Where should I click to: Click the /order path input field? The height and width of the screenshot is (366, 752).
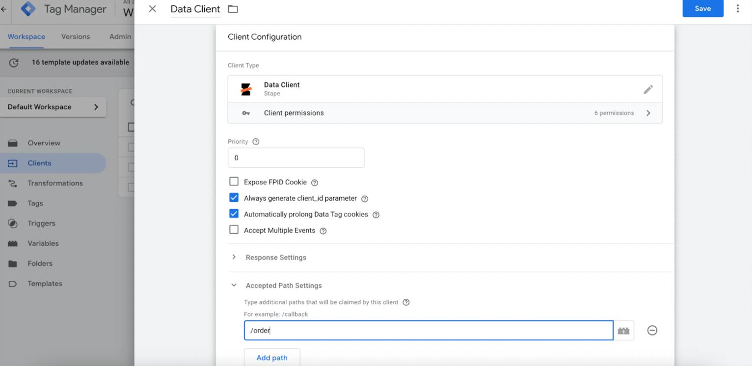click(429, 331)
